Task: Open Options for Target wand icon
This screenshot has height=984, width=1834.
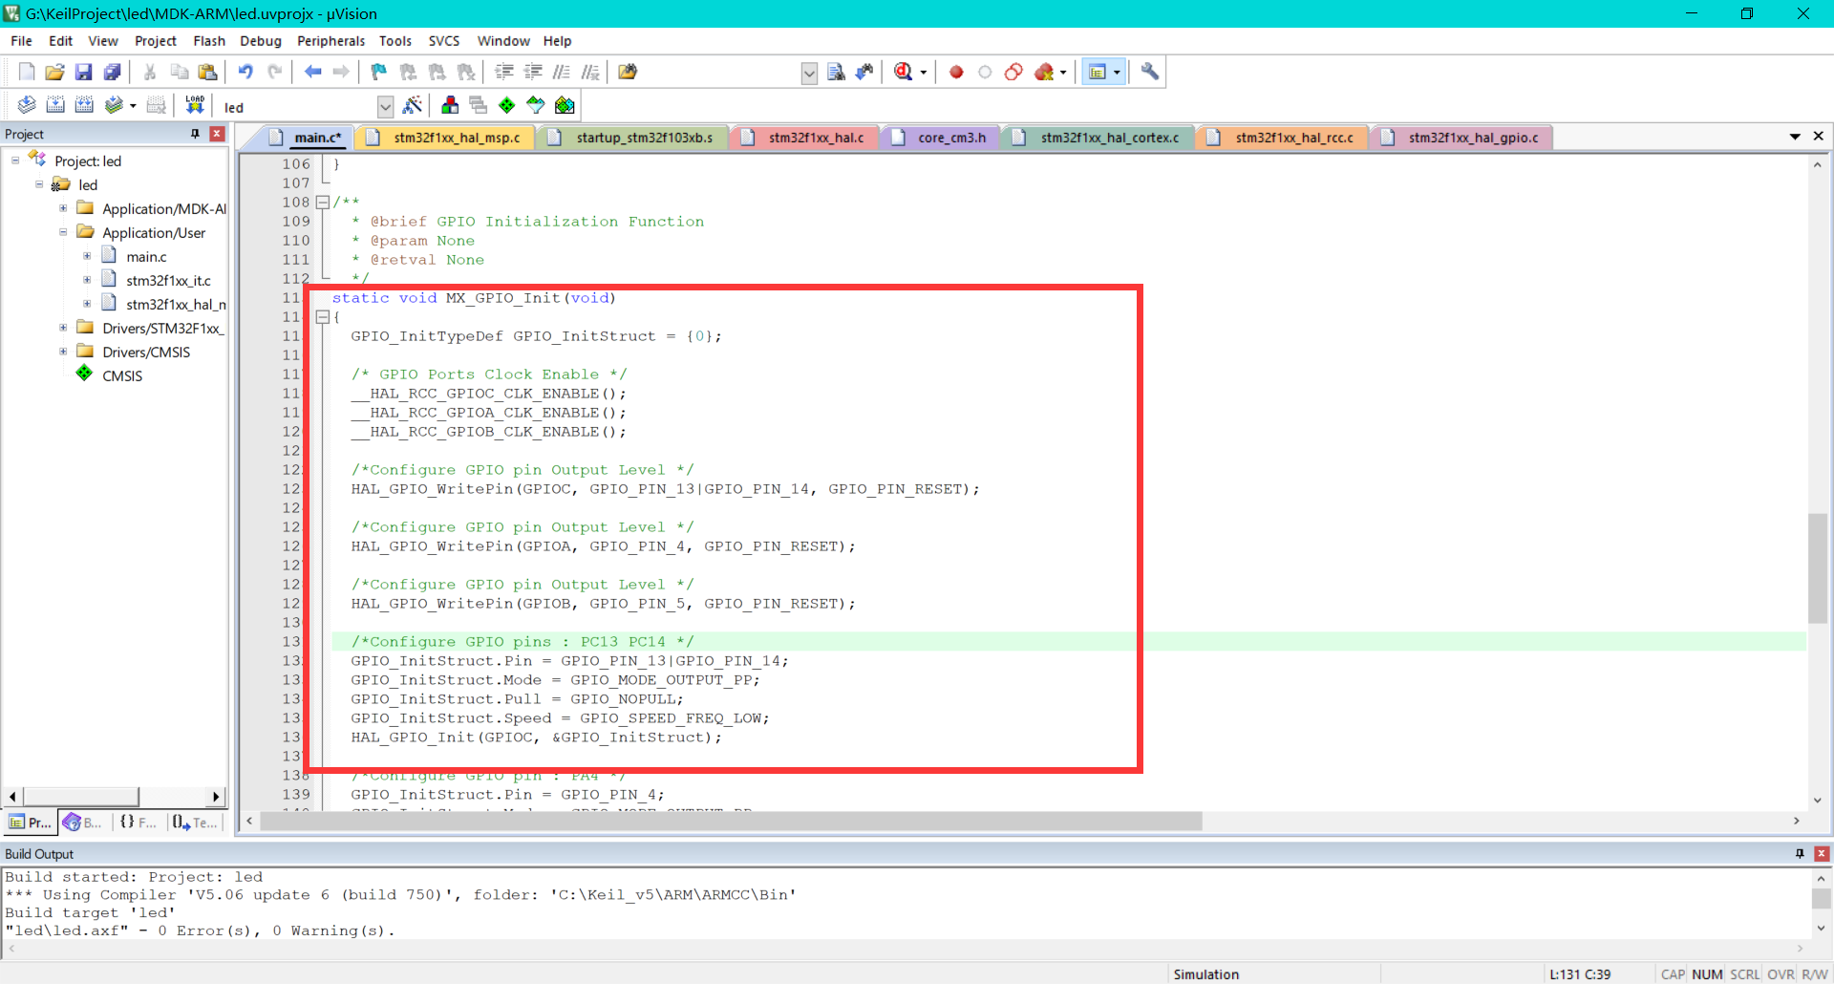Action: point(413,105)
